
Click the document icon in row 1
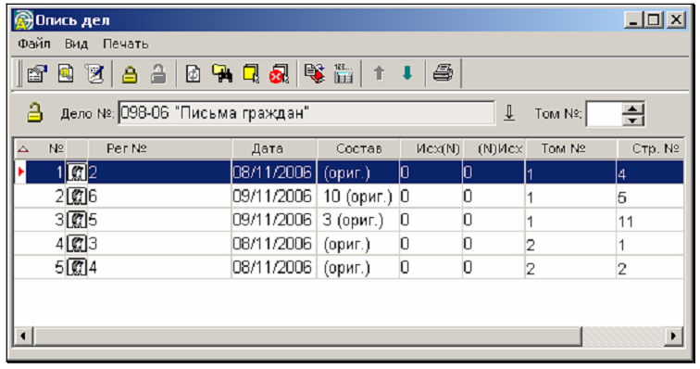pos(77,172)
